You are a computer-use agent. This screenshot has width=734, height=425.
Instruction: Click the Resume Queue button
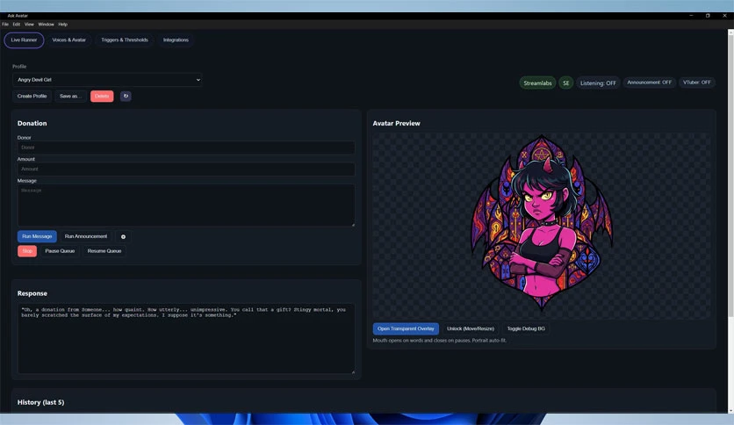point(104,251)
